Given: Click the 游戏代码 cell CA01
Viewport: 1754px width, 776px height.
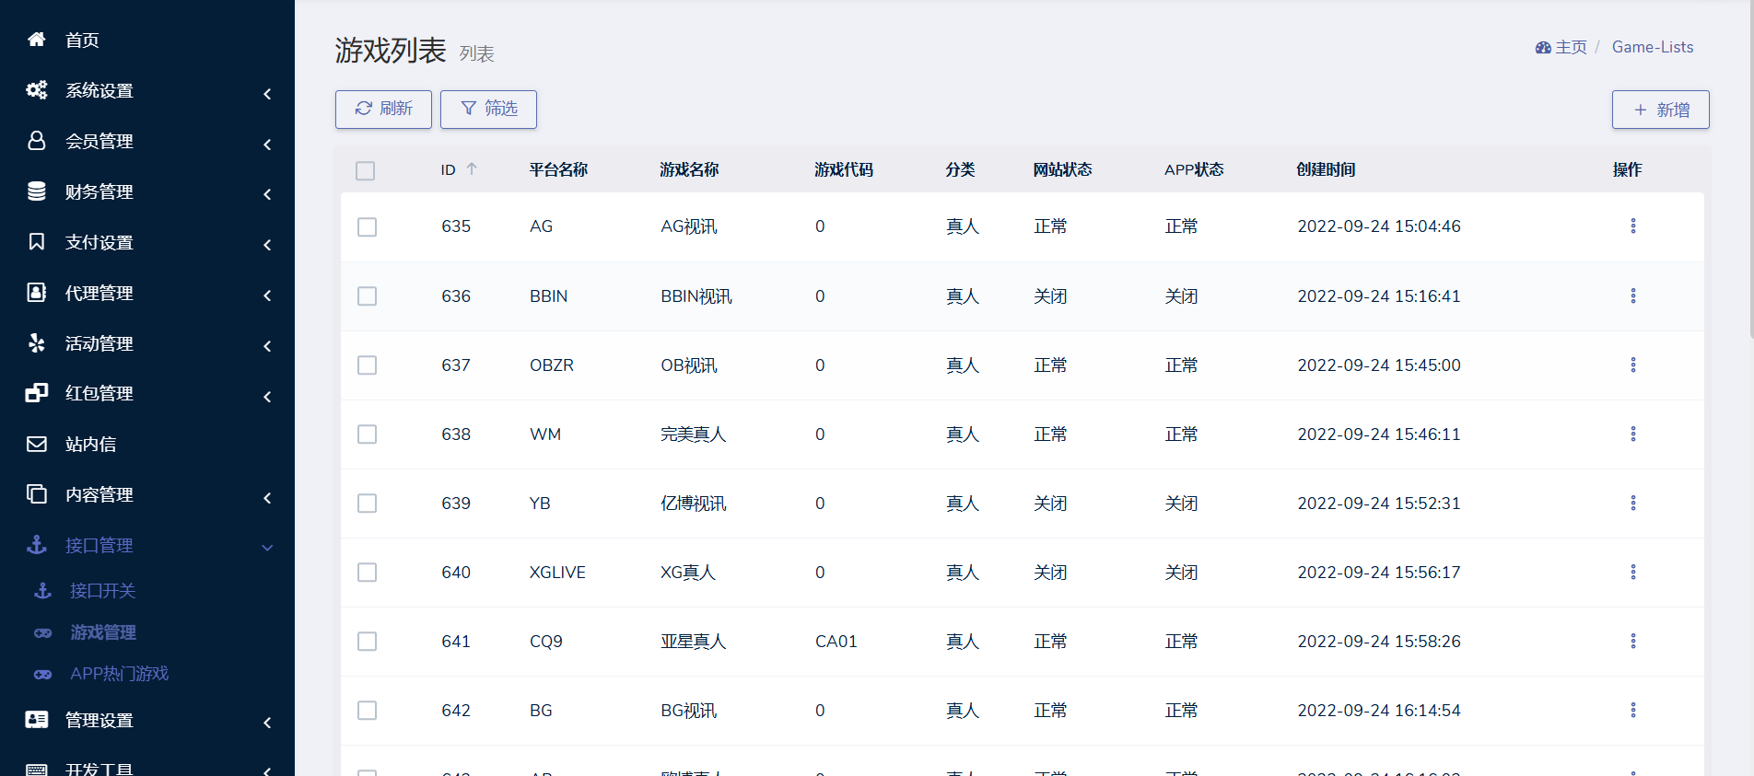Looking at the screenshot, I should click(x=836, y=642).
